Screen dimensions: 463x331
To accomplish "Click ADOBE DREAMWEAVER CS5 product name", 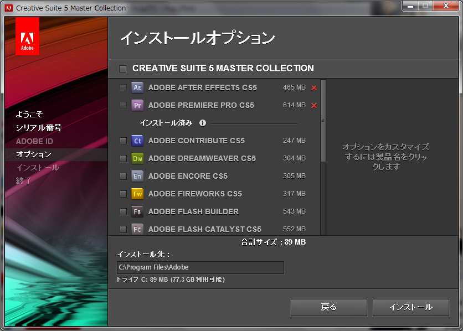I will (x=202, y=158).
